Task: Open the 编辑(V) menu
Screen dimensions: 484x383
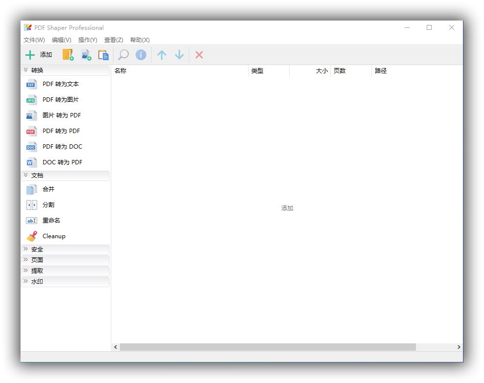Action: click(x=62, y=40)
